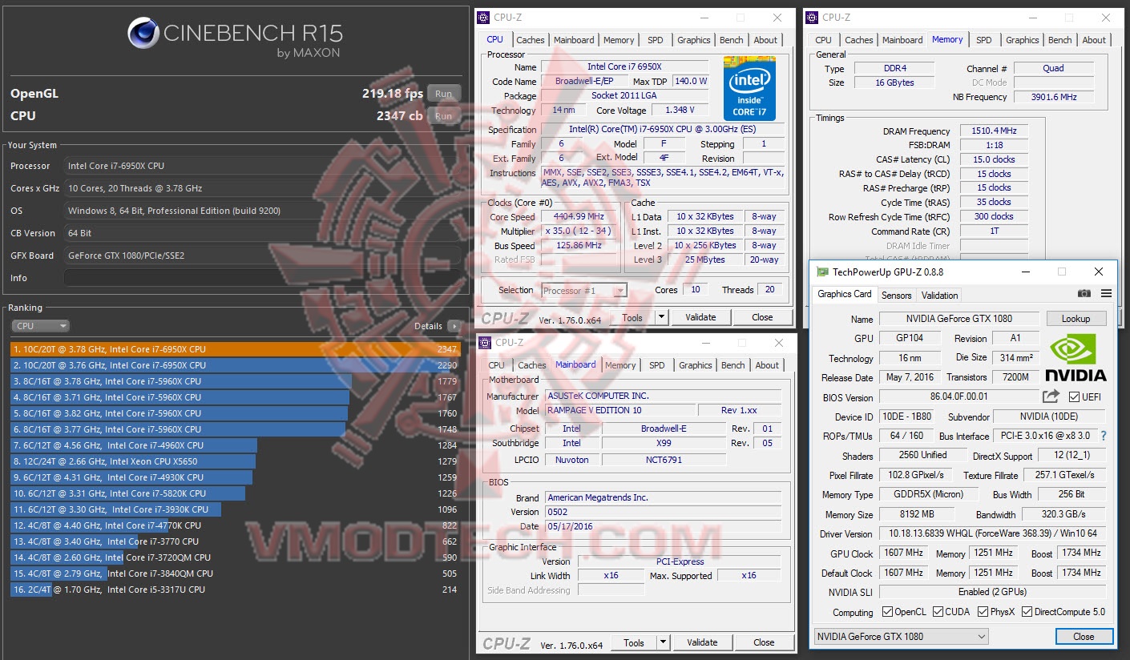Expand Tools dropdown arrow in CPU-Z Mainboard window
The height and width of the screenshot is (660, 1130).
(x=664, y=642)
